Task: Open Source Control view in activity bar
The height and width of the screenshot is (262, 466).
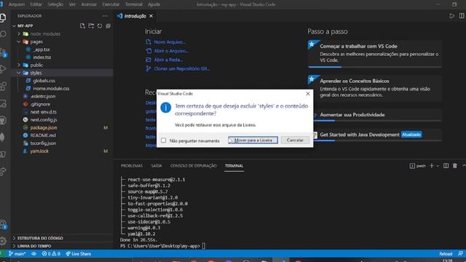Action: pos(3,52)
